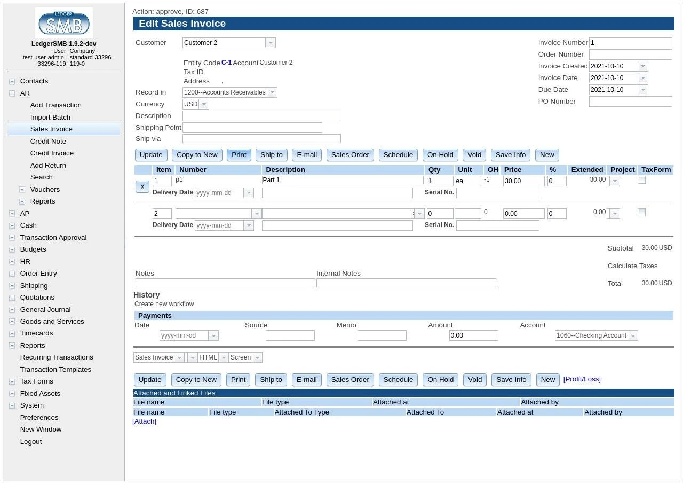The image size is (683, 484).
Task: Open Goods and Services menu
Action: click(x=52, y=322)
